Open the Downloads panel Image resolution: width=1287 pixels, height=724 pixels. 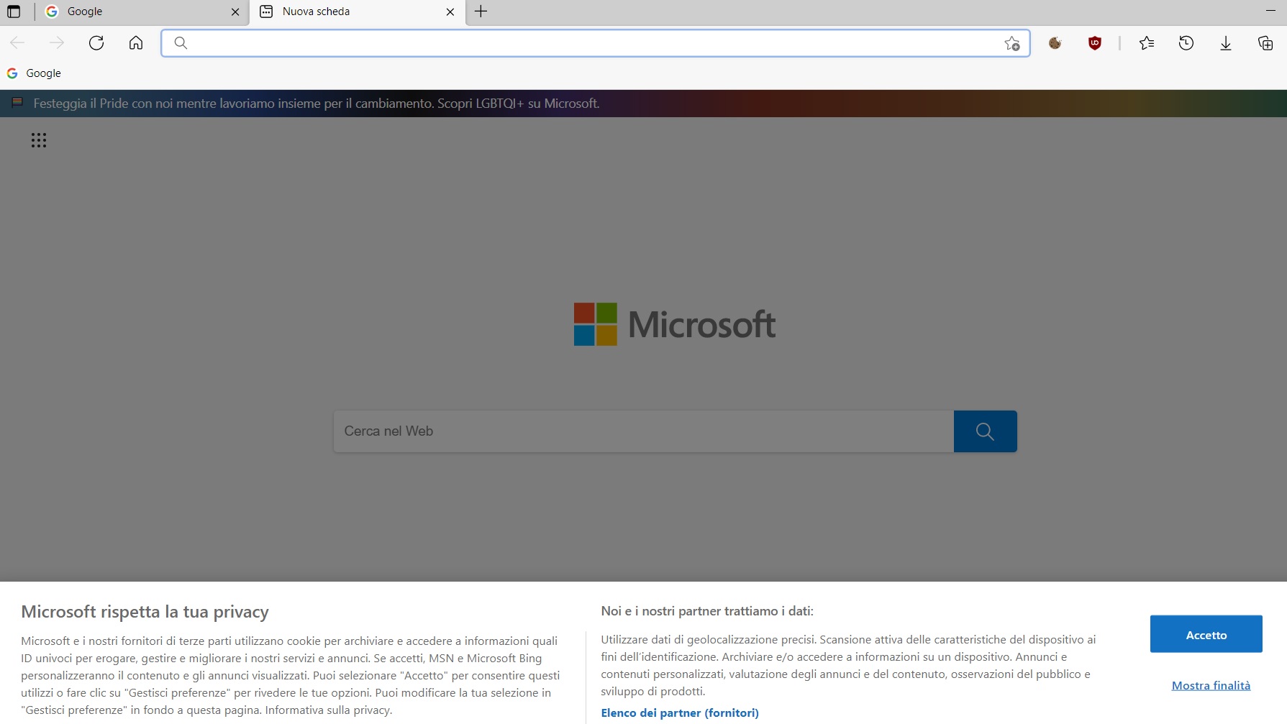tap(1225, 43)
